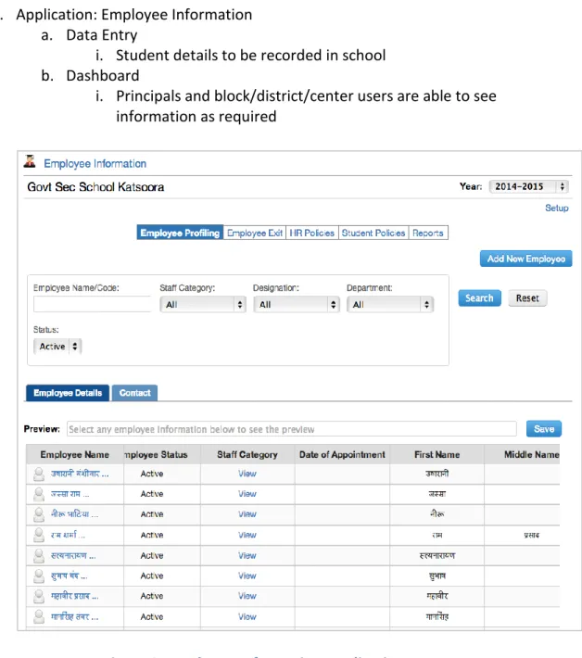Open employee link नीरू भाटिया
The width and height of the screenshot is (582, 658).
[75, 514]
